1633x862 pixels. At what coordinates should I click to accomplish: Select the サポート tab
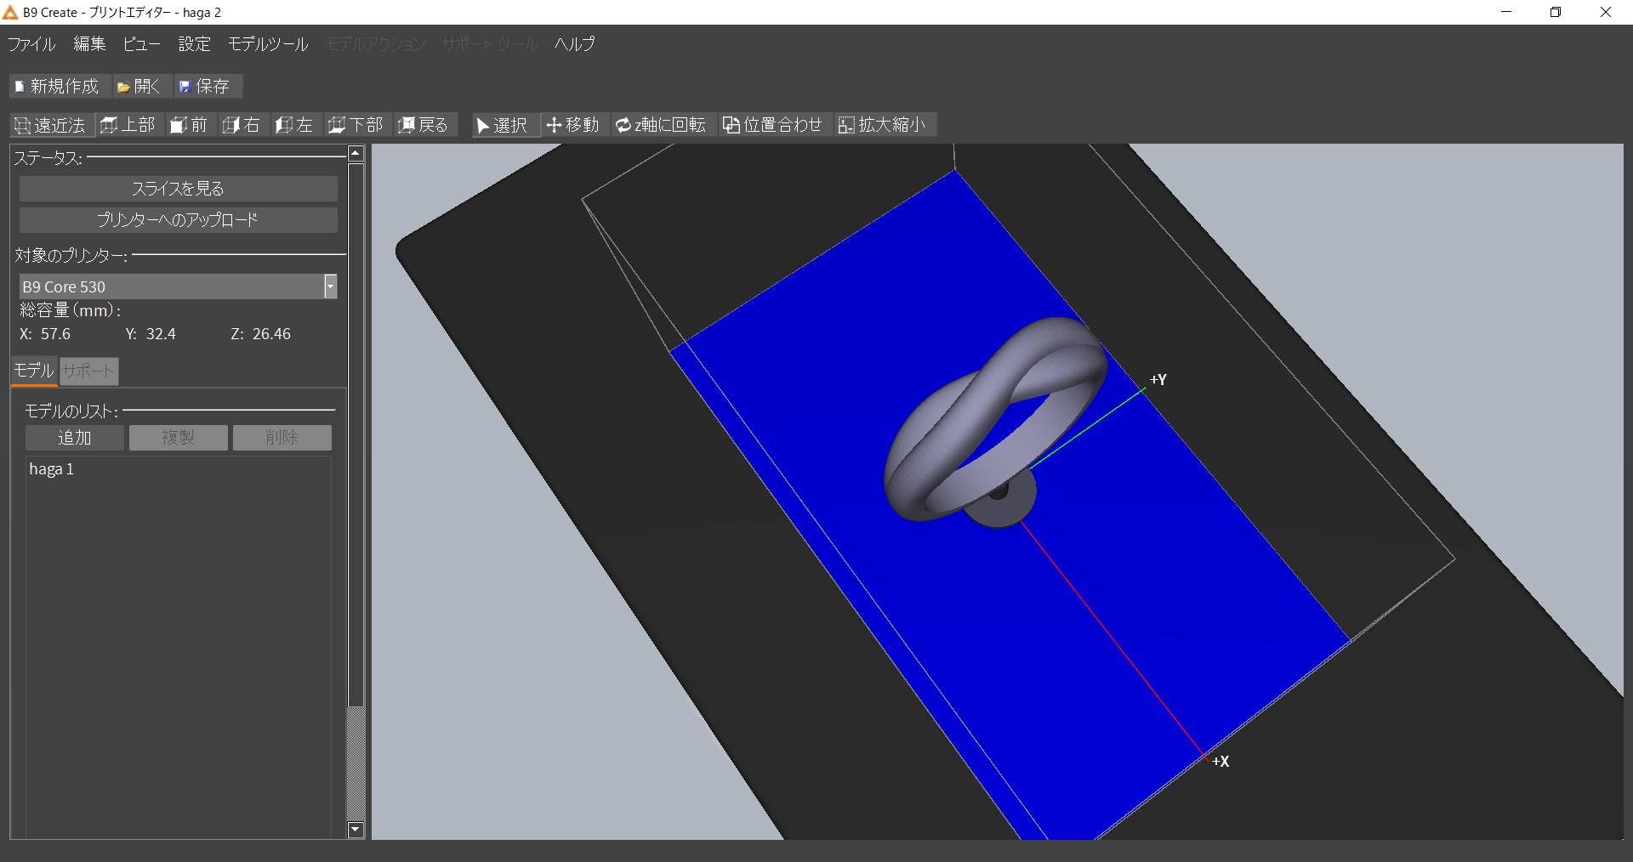pos(88,371)
